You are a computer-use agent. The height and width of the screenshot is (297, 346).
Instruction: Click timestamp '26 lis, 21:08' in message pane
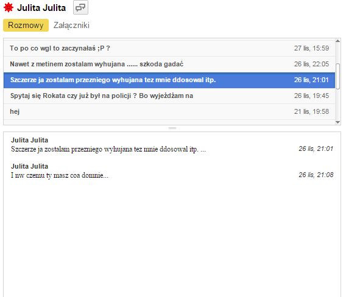[x=316, y=175]
